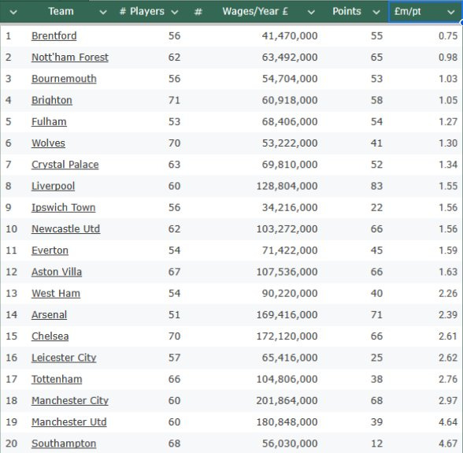Image resolution: width=463 pixels, height=453 pixels.
Task: Select Arsenal's player count 51
Action: coord(174,315)
